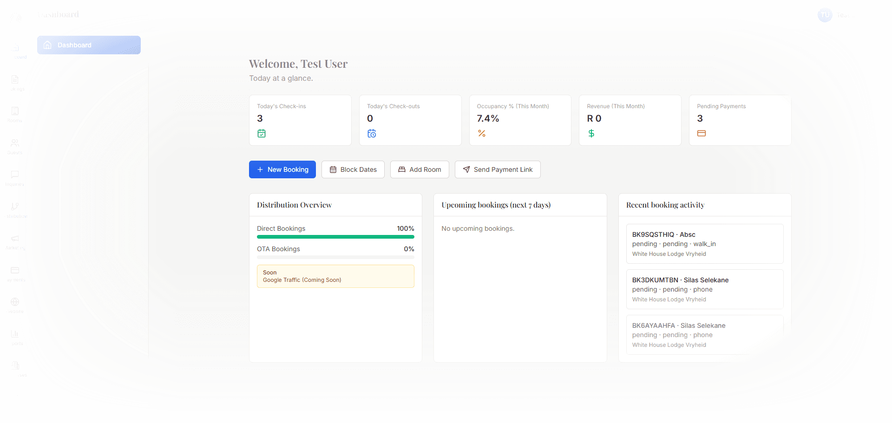This screenshot has width=892, height=423.
Task: Create a New Booking
Action: pyautogui.click(x=282, y=169)
